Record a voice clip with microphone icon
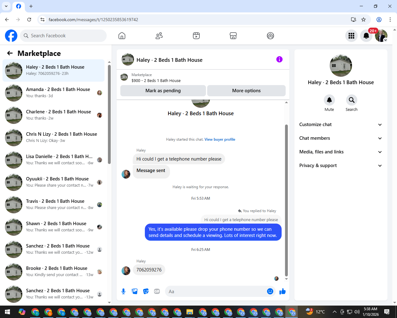This screenshot has width=397, height=318. coord(123,291)
